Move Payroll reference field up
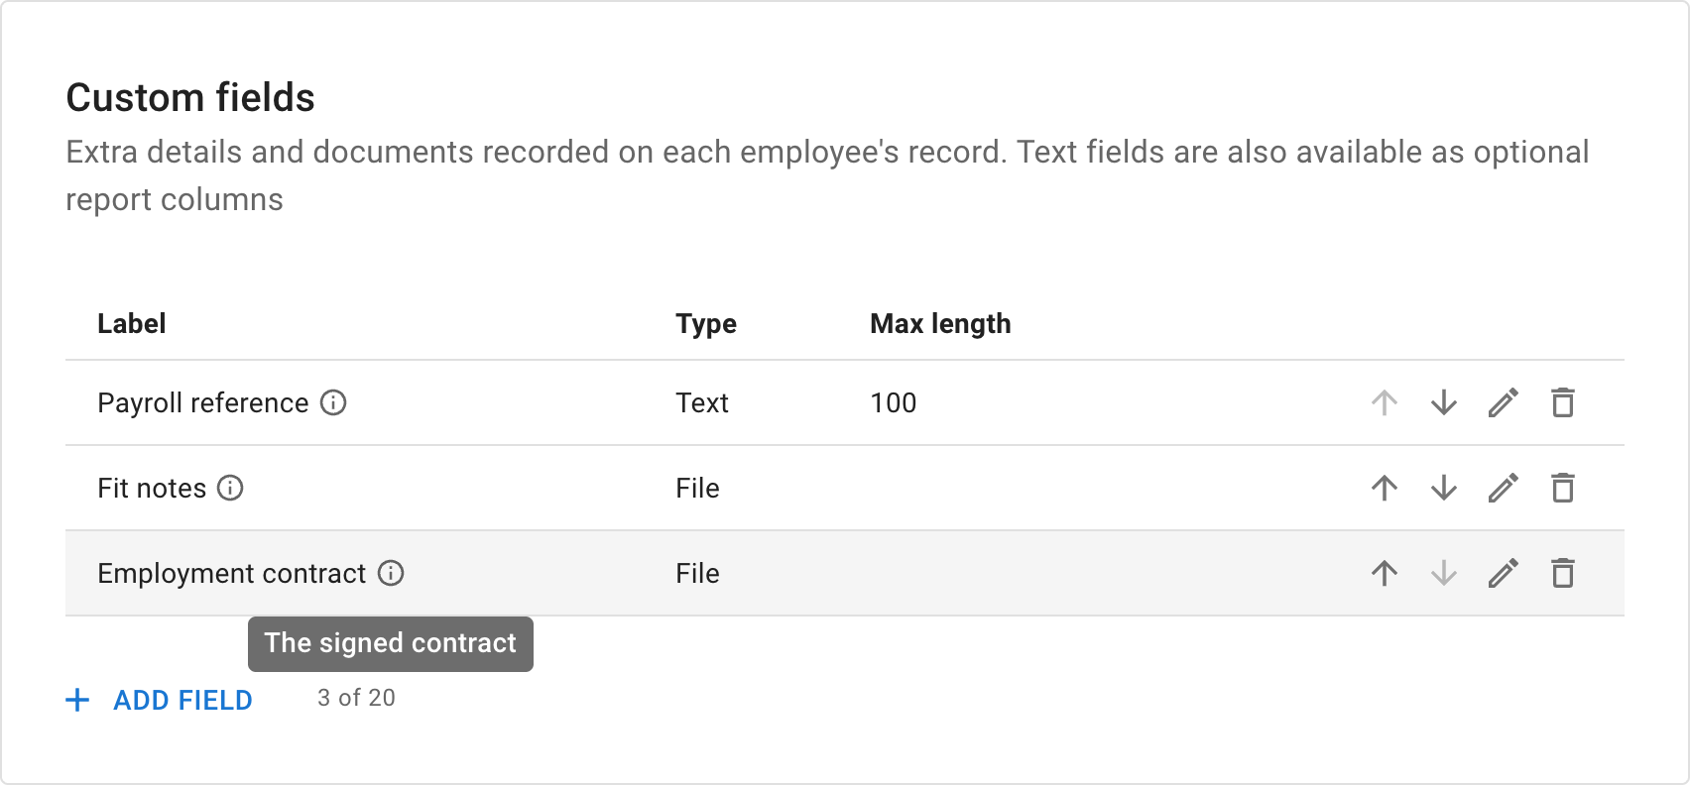The image size is (1690, 785). (x=1385, y=402)
